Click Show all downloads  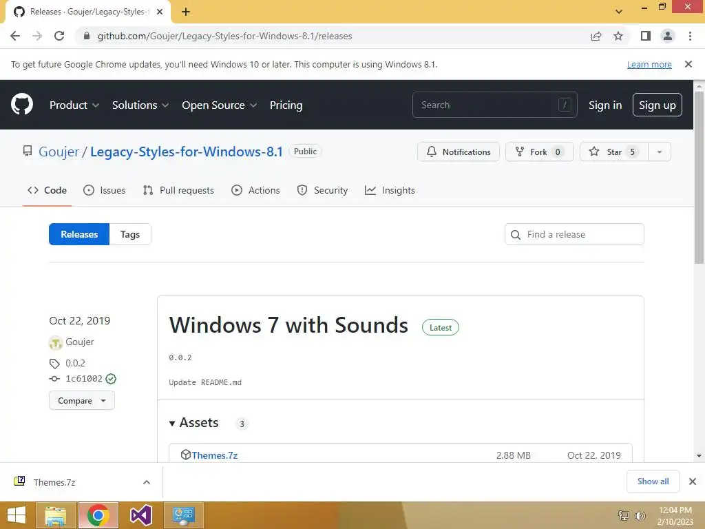click(653, 481)
